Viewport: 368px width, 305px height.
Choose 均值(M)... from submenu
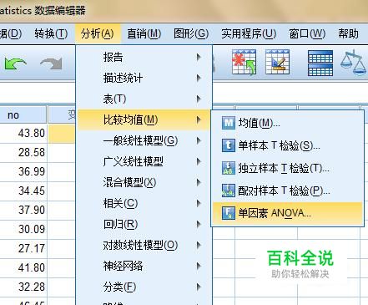tap(287, 123)
